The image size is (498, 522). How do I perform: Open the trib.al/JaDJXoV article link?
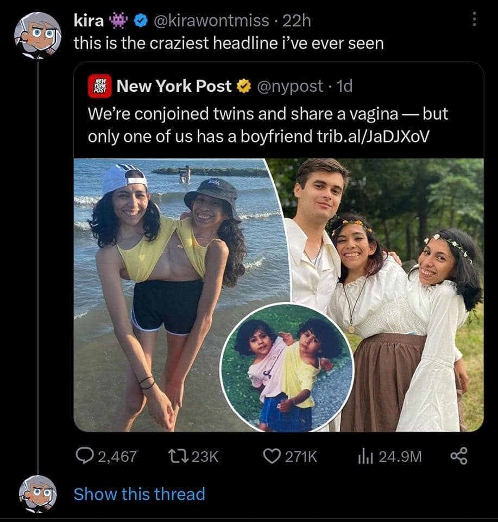pyautogui.click(x=373, y=136)
